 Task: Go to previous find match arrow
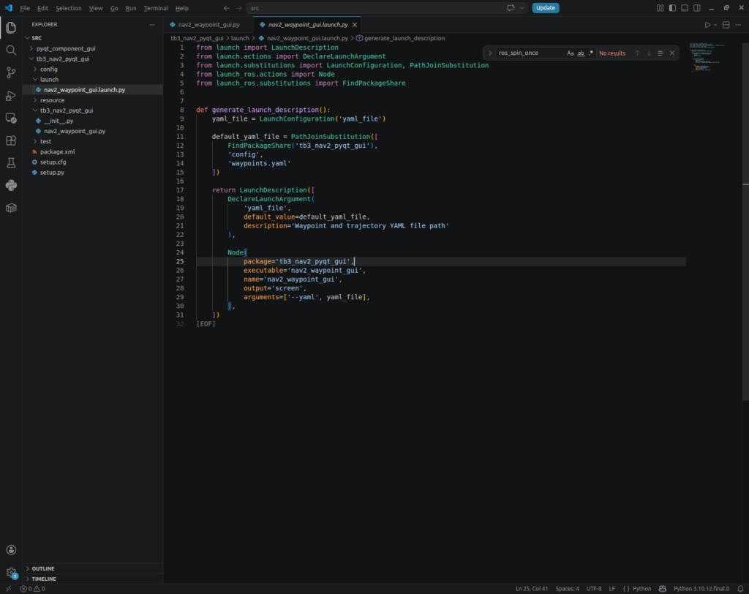[637, 53]
